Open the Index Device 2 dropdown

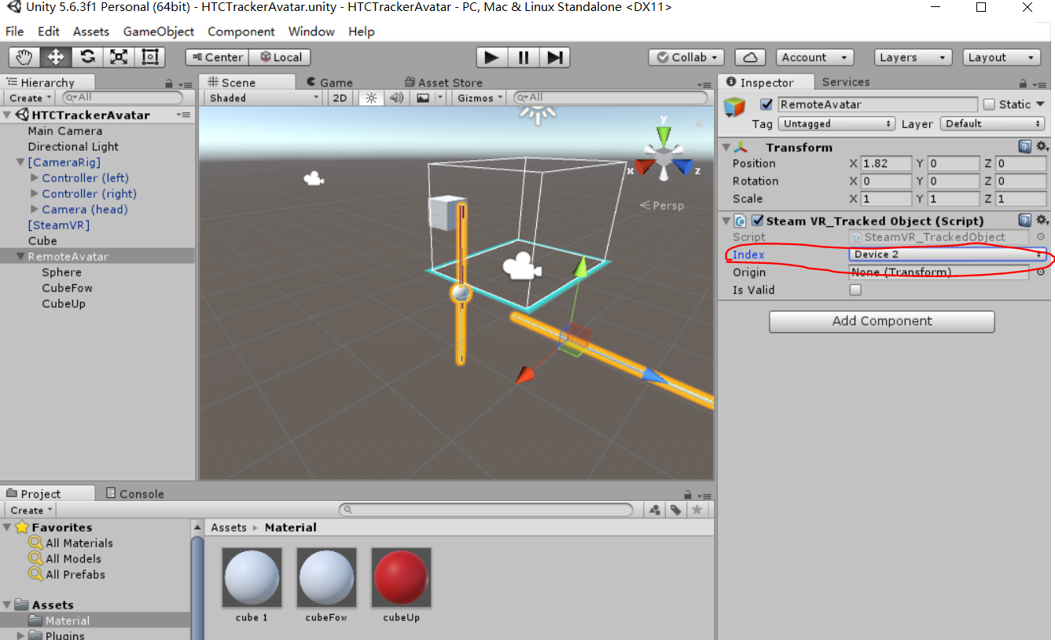click(947, 254)
